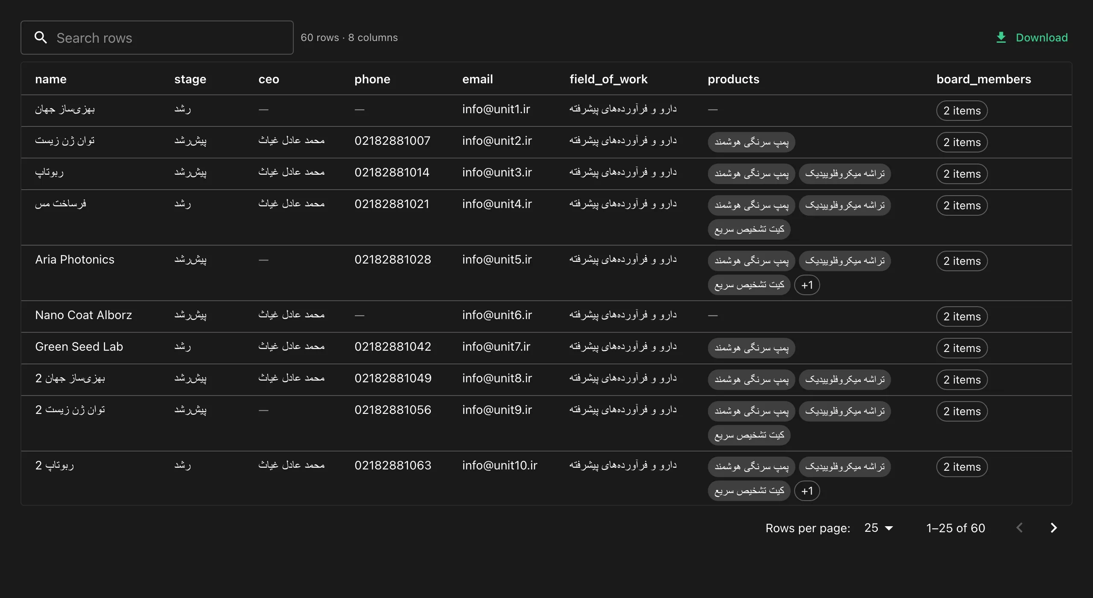Screen dimensions: 1093x598
Task: Open 2 items badge for info@unit4.ir row
Action: point(962,205)
